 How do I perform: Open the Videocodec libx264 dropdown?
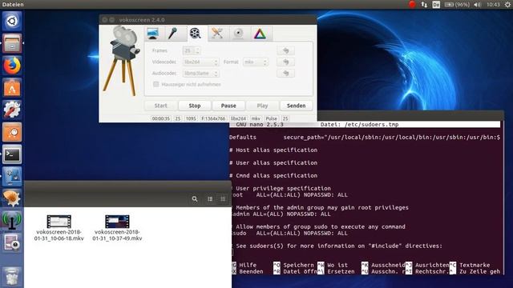click(200, 62)
